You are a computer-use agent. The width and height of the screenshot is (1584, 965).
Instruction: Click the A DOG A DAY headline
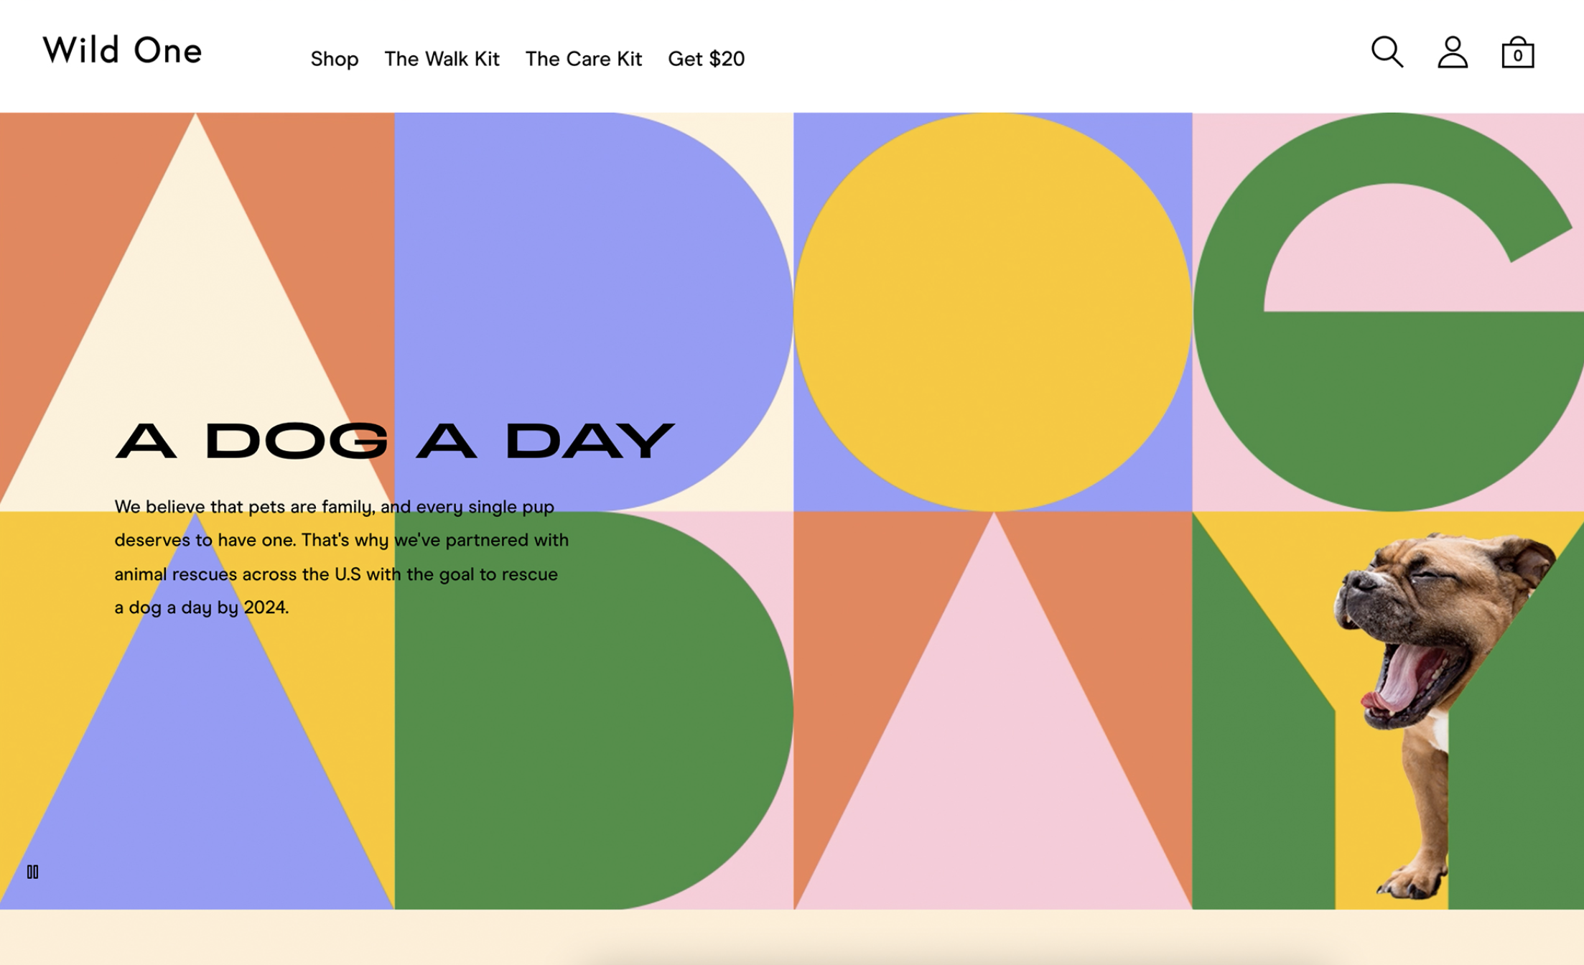click(395, 440)
